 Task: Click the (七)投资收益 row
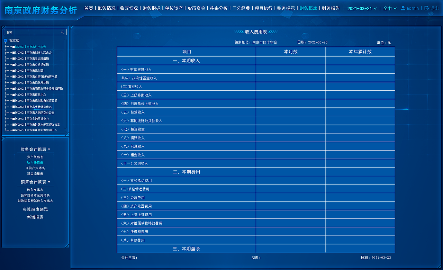(256, 129)
